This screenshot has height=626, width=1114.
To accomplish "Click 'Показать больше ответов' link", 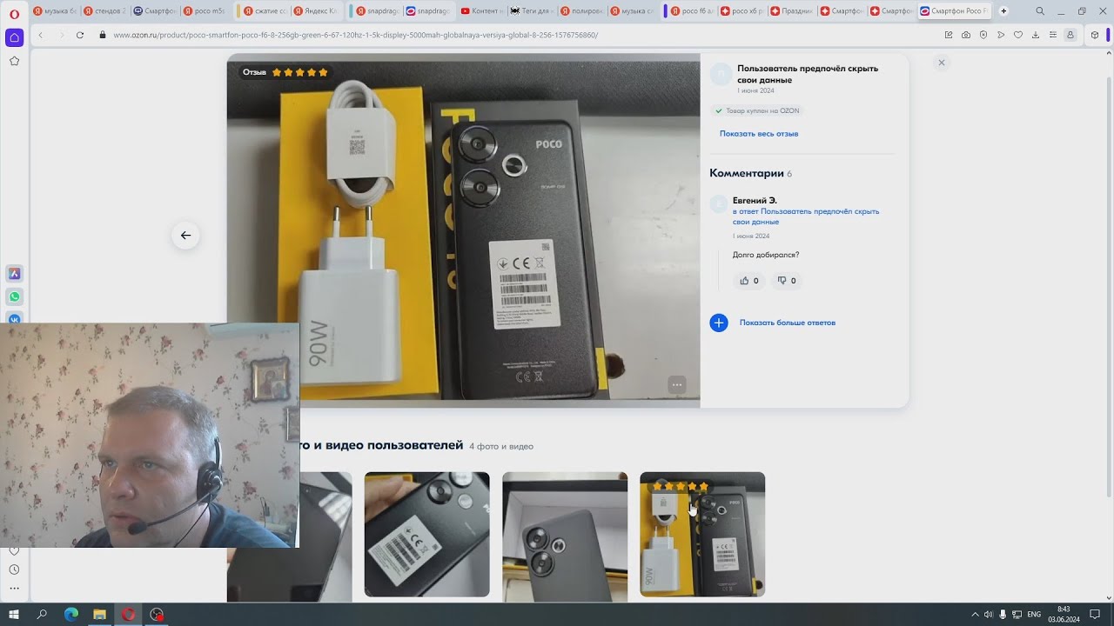I will click(788, 323).
